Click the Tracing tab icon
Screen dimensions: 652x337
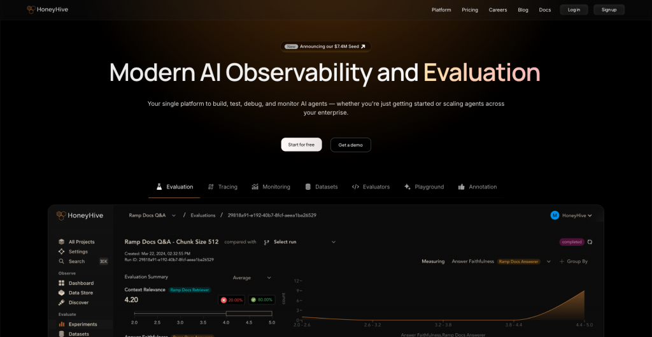211,187
